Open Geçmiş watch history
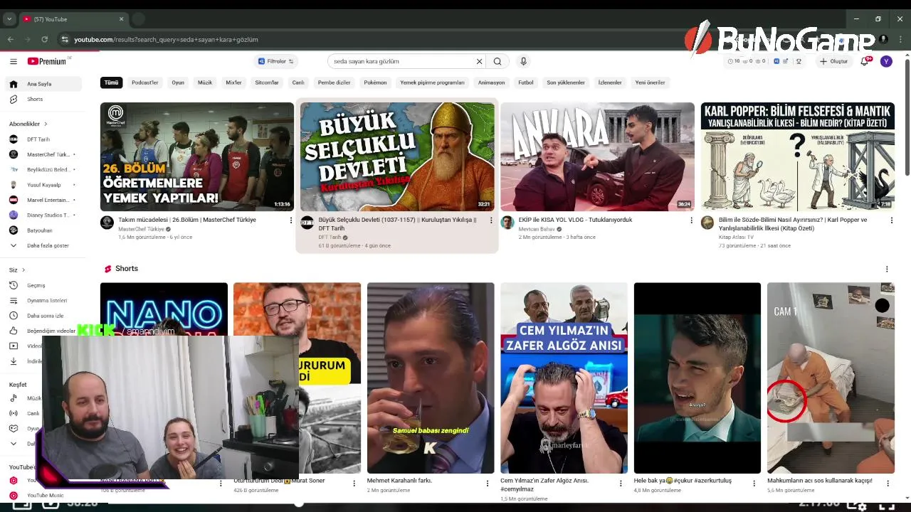Screen dimensions: 911x512 coord(43,285)
